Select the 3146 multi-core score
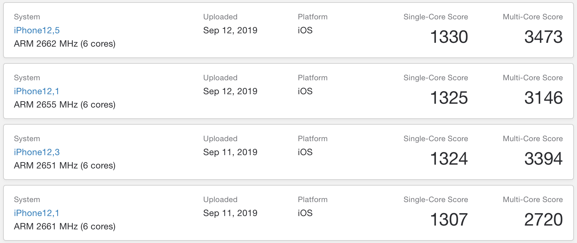The width and height of the screenshot is (577, 243). pyautogui.click(x=543, y=98)
